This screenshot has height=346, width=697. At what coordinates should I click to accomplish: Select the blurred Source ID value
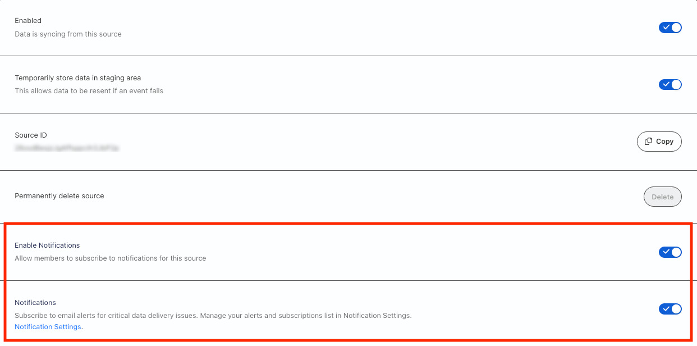[x=67, y=148]
